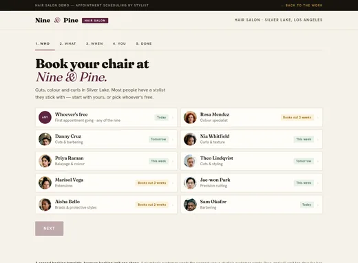The height and width of the screenshot is (263, 358).
Task: Go to the 3. When step
Action: tap(94, 43)
